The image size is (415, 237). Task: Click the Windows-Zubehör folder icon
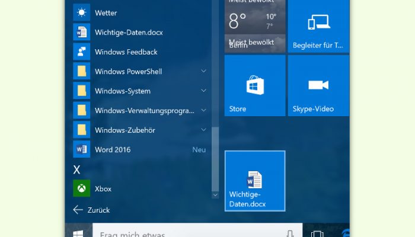click(82, 130)
